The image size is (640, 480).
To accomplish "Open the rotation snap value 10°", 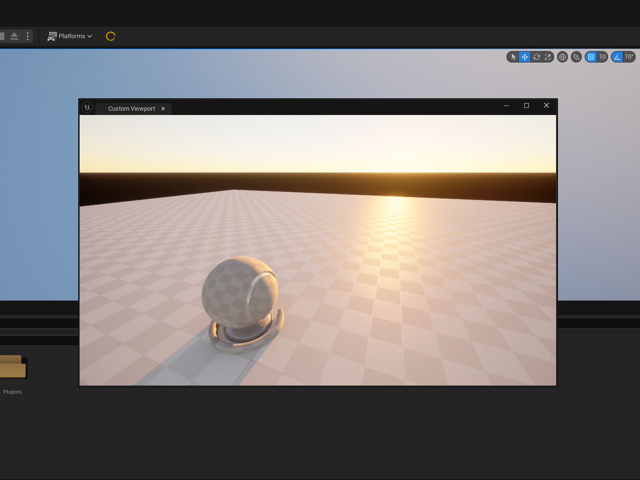I will click(x=629, y=57).
